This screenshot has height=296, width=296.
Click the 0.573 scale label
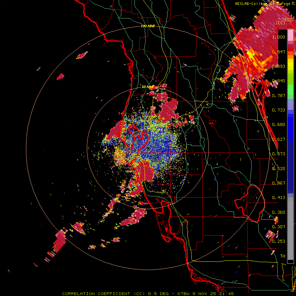pyautogui.click(x=279, y=154)
